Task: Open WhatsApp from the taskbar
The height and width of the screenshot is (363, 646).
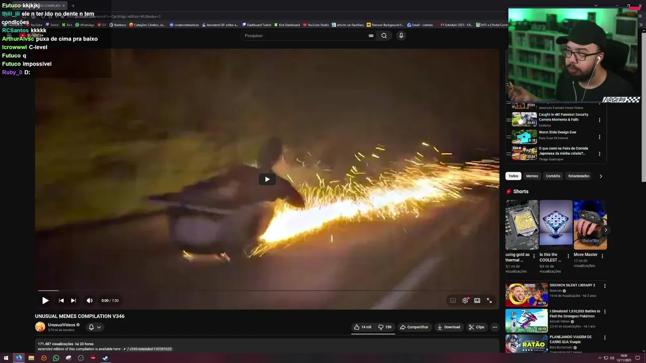Action: click(x=56, y=358)
